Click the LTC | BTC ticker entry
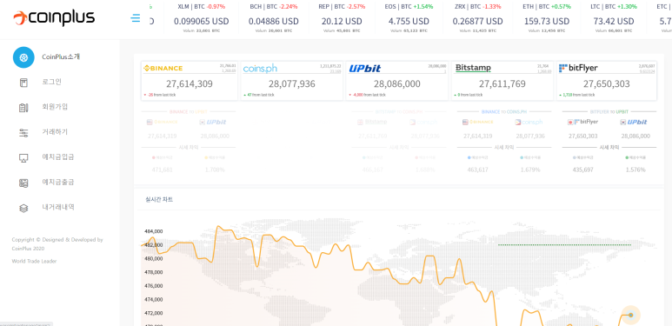 [614, 18]
